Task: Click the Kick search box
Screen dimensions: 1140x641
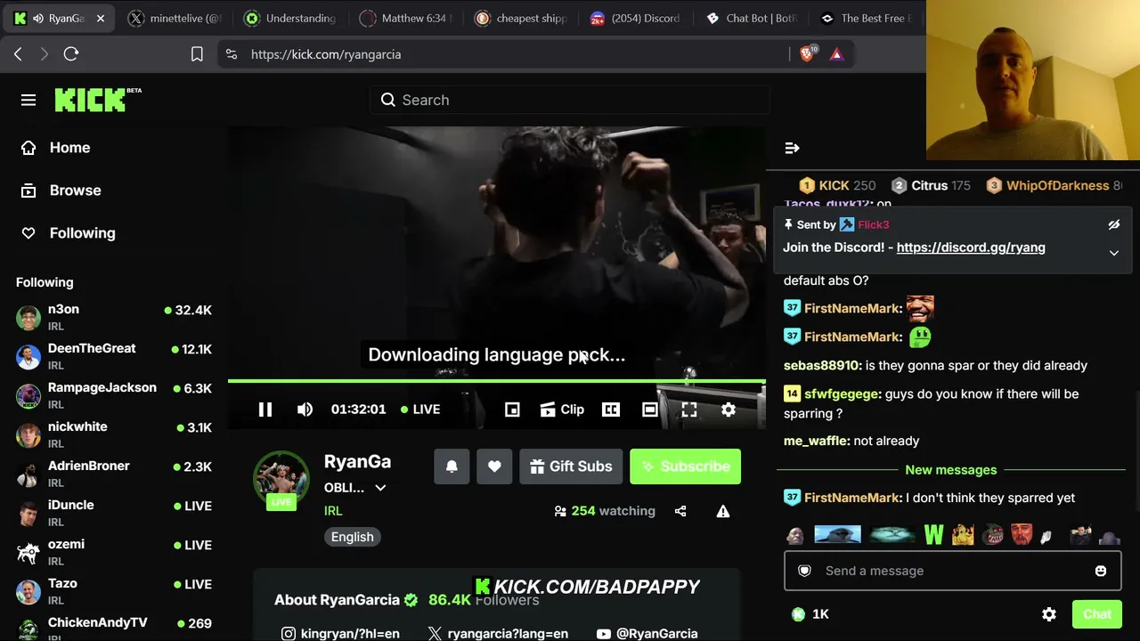Action: (570, 100)
